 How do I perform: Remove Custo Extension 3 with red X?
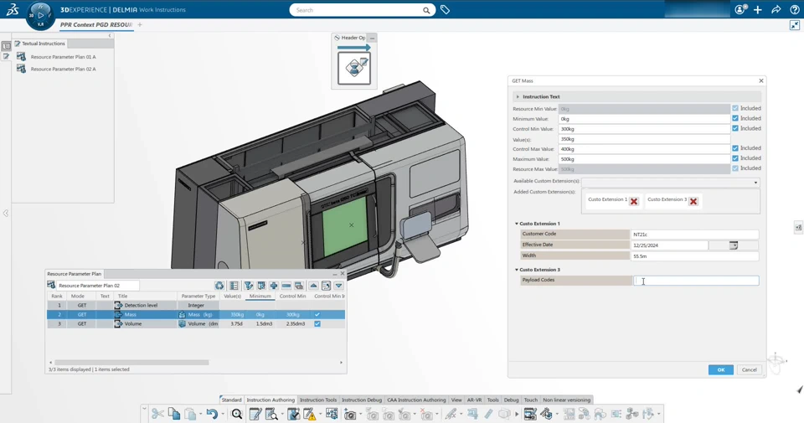pyautogui.click(x=693, y=202)
